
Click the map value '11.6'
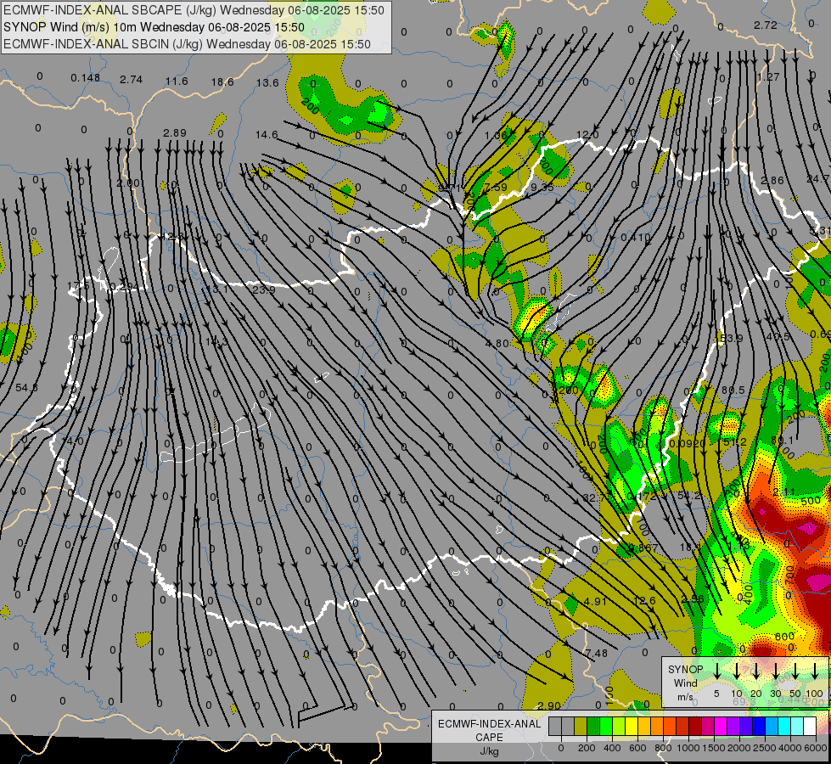point(177,81)
